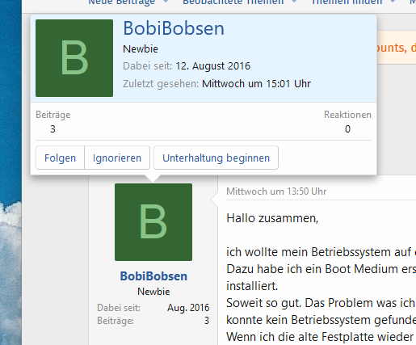Expand the arrow next to Neue Beiträge
This screenshot has height=345, width=416.
[x=166, y=2]
